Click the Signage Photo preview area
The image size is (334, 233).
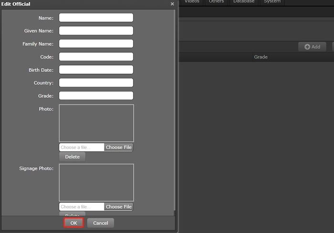tap(96, 182)
